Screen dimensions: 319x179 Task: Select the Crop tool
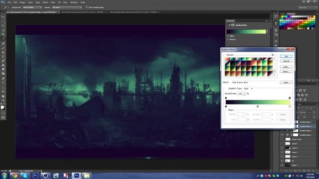(x=3, y=34)
